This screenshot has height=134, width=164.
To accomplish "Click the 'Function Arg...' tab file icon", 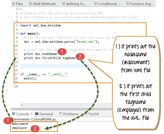I will tap(128, 4).
